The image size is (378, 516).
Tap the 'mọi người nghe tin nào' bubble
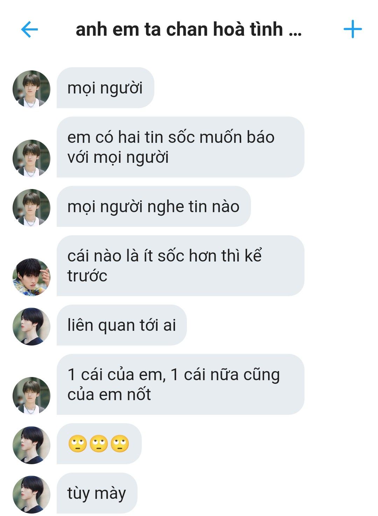pos(154,206)
